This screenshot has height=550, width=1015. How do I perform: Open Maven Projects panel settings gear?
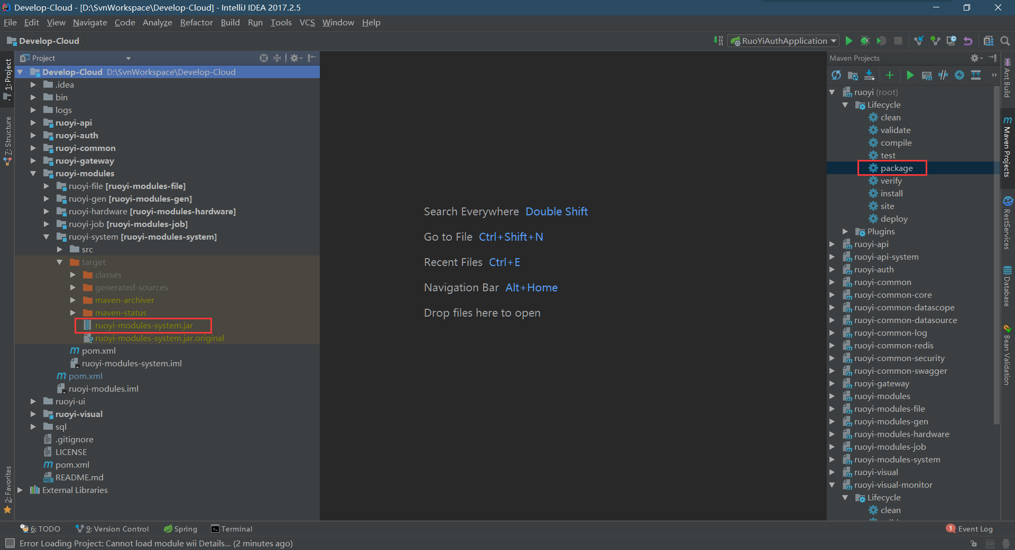pyautogui.click(x=976, y=58)
